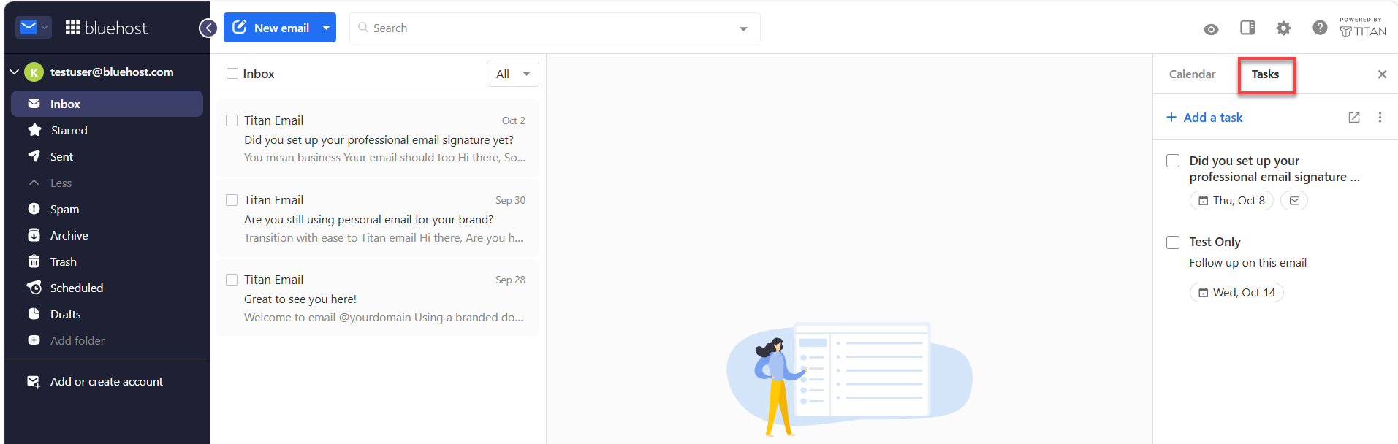Screen dimensions: 1398x444
Task: Click the mail app switcher icon
Action: (x=33, y=28)
